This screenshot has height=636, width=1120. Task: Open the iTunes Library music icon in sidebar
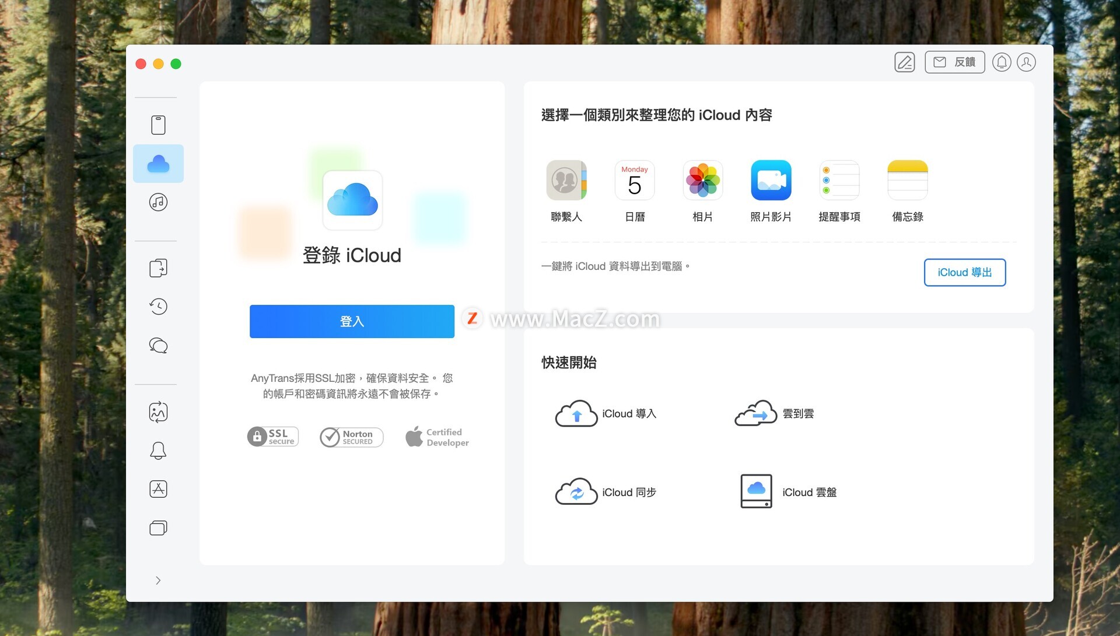[158, 202]
